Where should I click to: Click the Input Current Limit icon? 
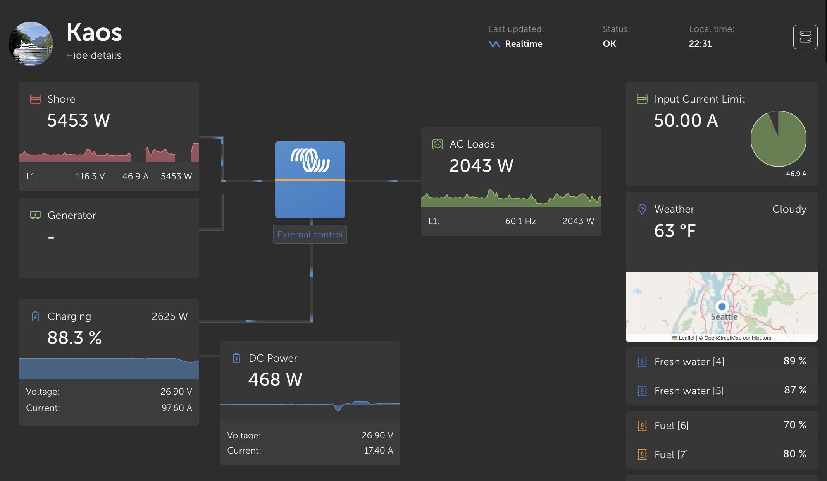pos(642,99)
